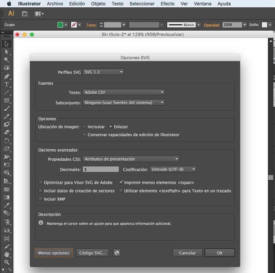Select the Blend tool
The image size is (275, 273).
click(x=7, y=213)
